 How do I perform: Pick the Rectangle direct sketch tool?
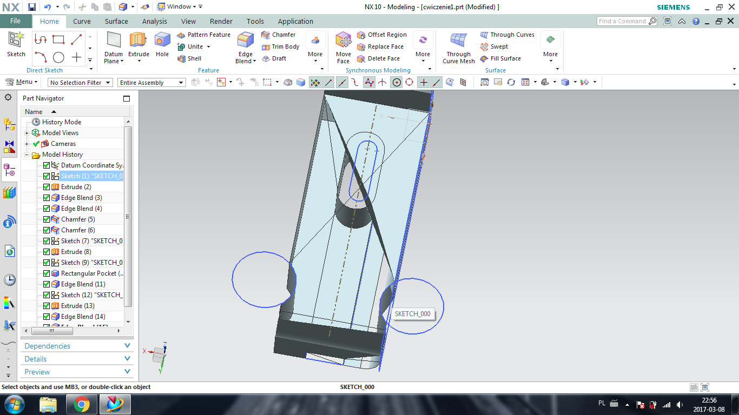coord(58,39)
